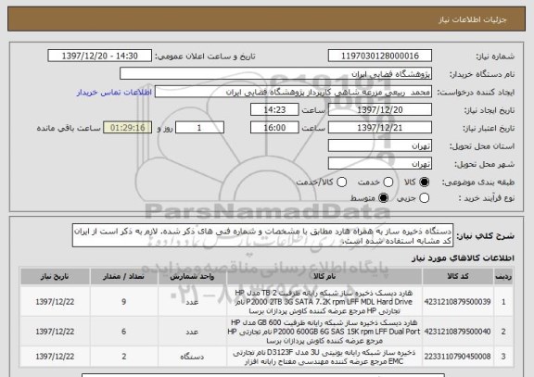Image resolution: width=534 pixels, height=377 pixels.
Task: Click the validity date field 1397/12/21
Action: [x=380, y=128]
